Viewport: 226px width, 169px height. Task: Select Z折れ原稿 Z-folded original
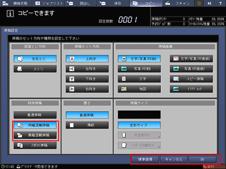pyautogui.click(x=35, y=145)
